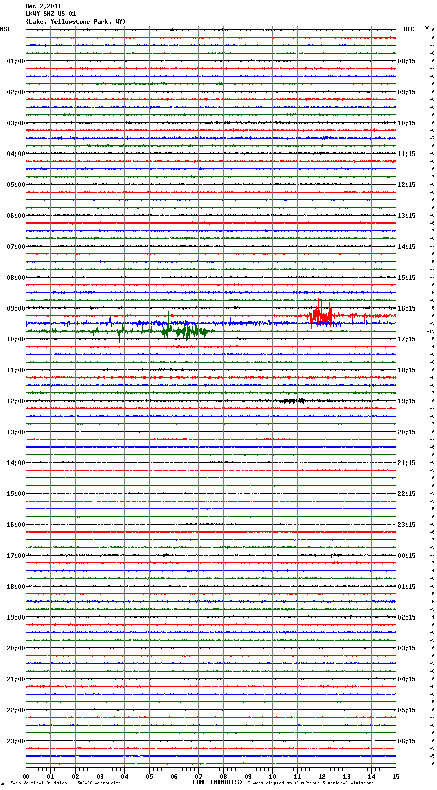Select the 02:00 MST time label
Image resolution: width=437 pixels, height=790 pixels.
click(x=15, y=92)
